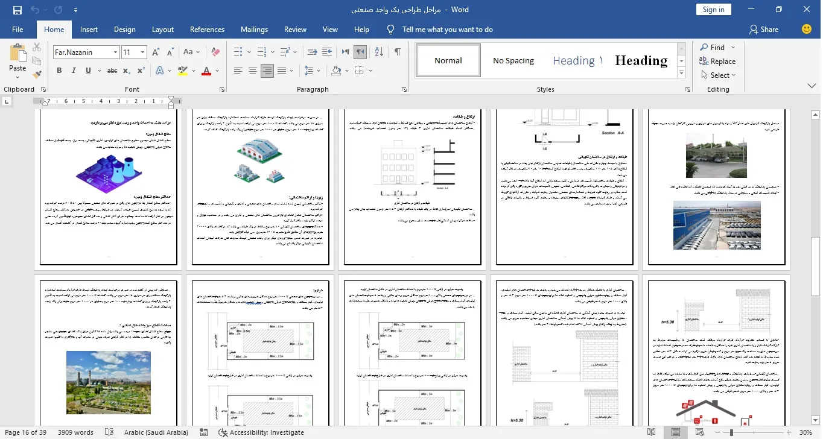
Task: Click the Strikethrough abc icon
Action: [112, 71]
